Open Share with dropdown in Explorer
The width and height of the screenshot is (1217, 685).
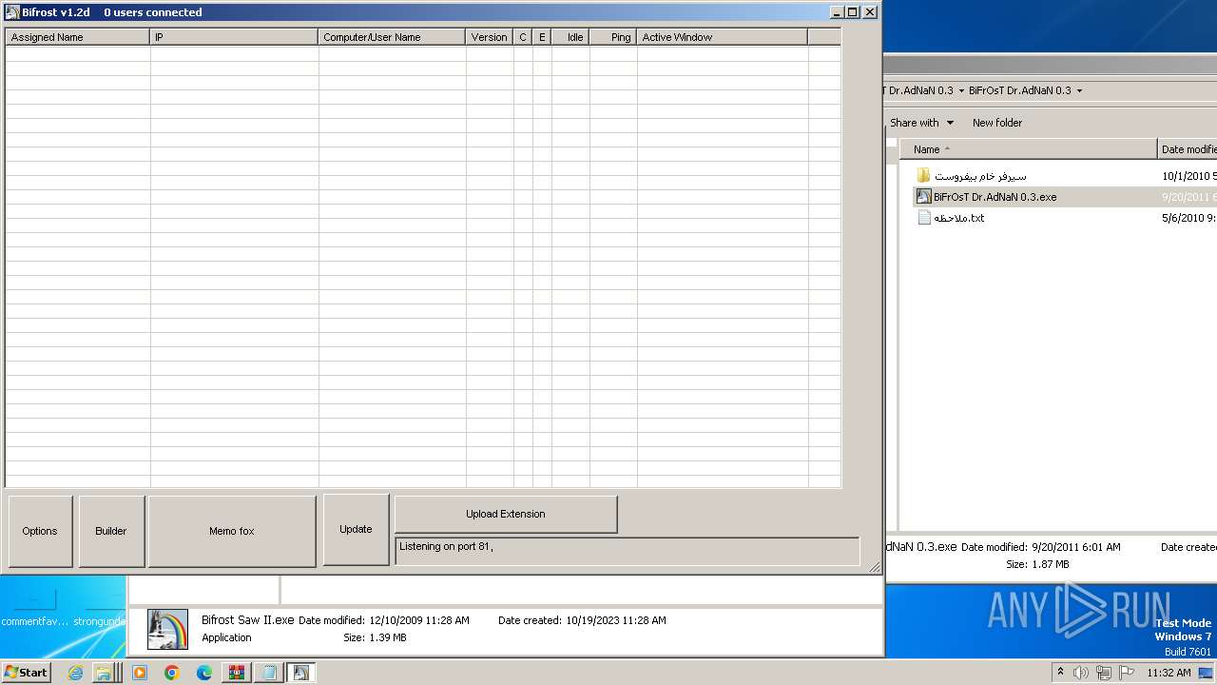tap(921, 123)
